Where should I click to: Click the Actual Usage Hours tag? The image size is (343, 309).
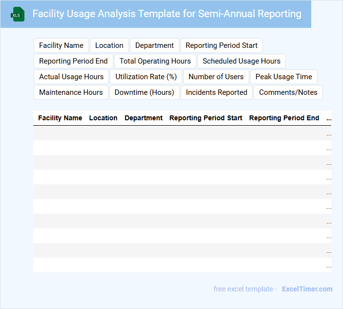pyautogui.click(x=71, y=77)
